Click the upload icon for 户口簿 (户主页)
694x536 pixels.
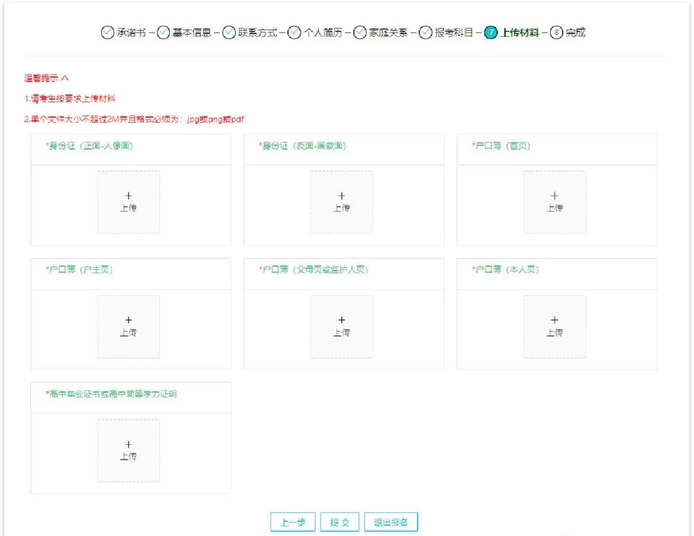[x=129, y=326]
